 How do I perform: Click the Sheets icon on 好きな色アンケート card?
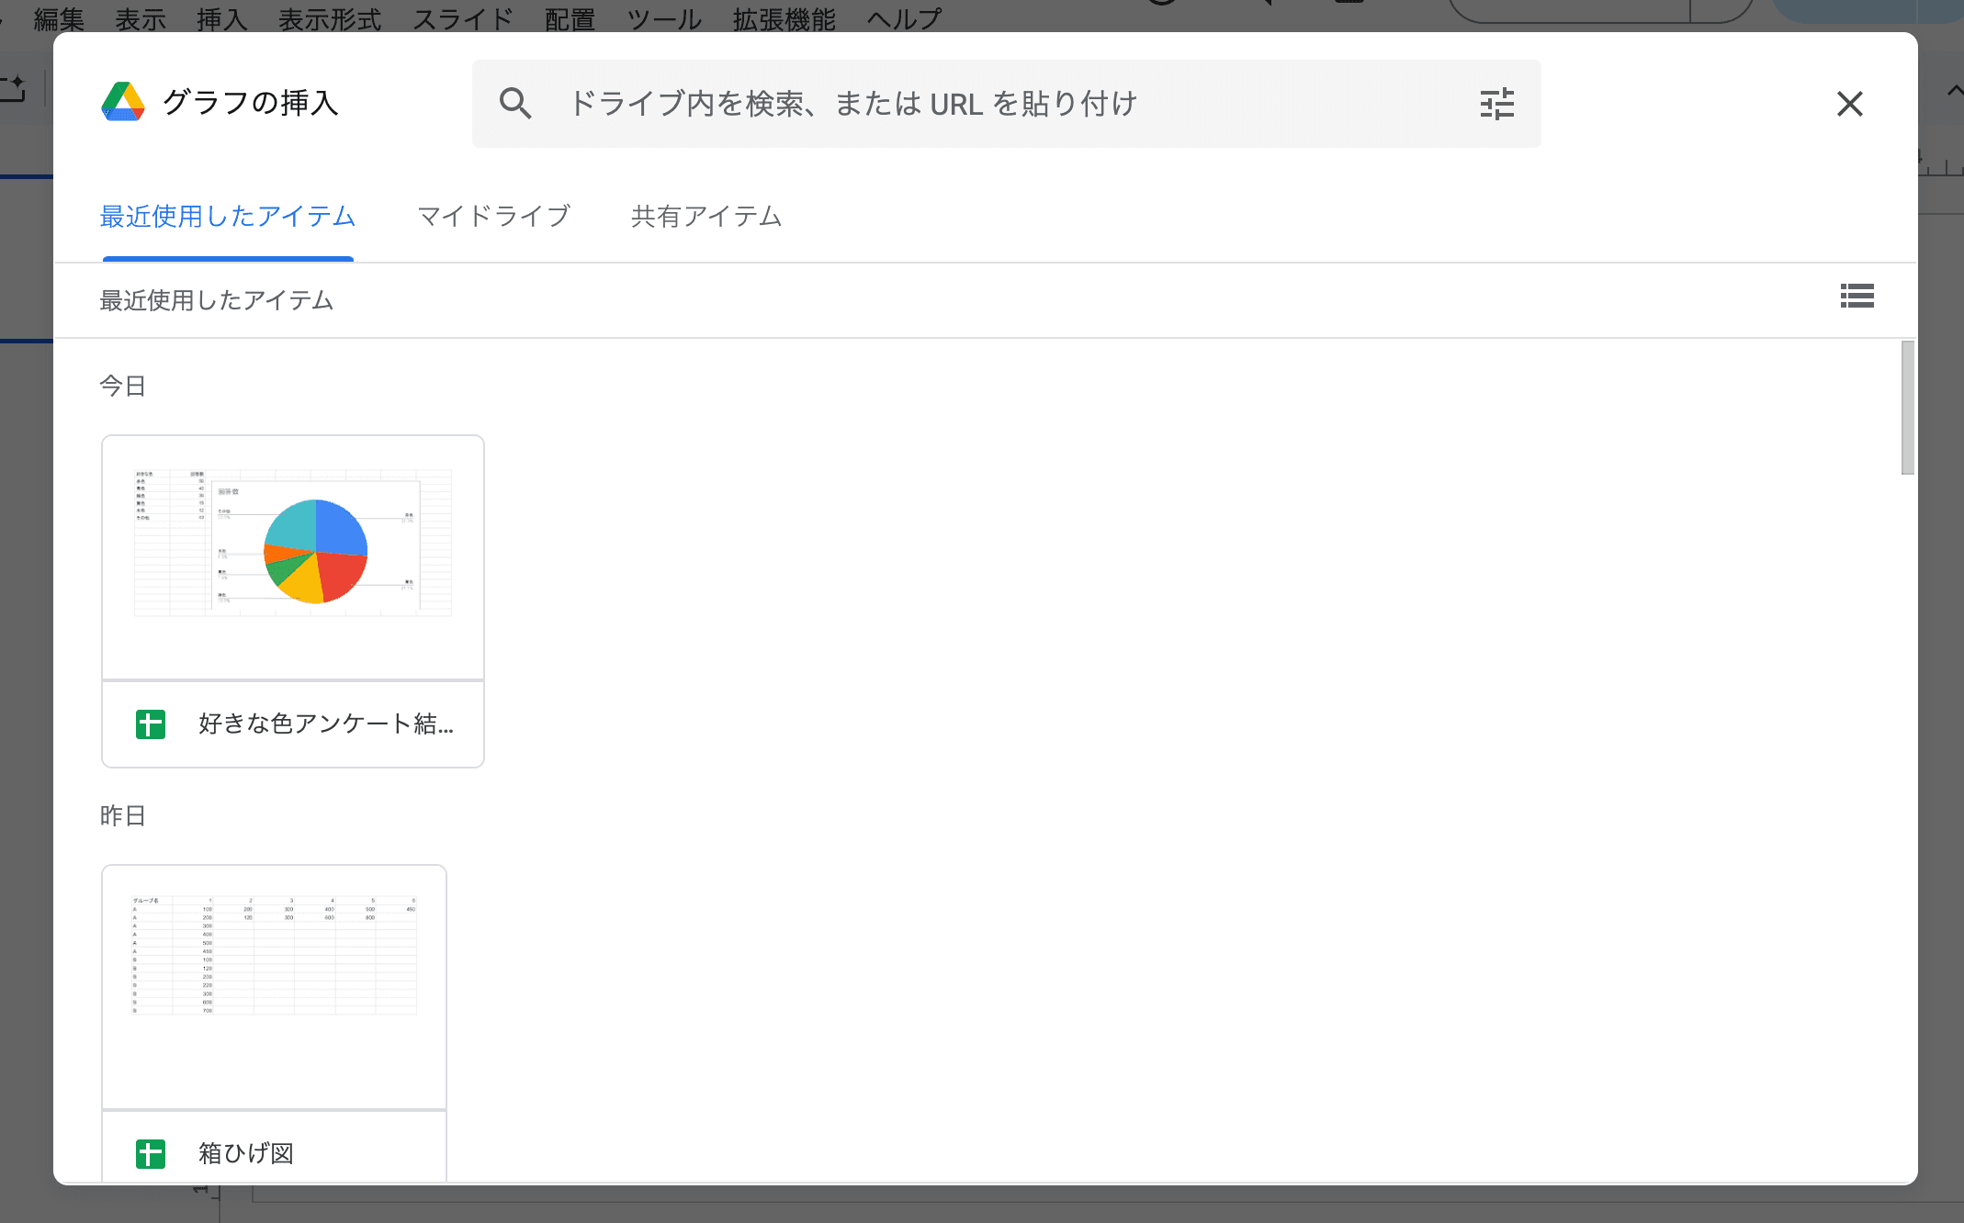pos(150,724)
